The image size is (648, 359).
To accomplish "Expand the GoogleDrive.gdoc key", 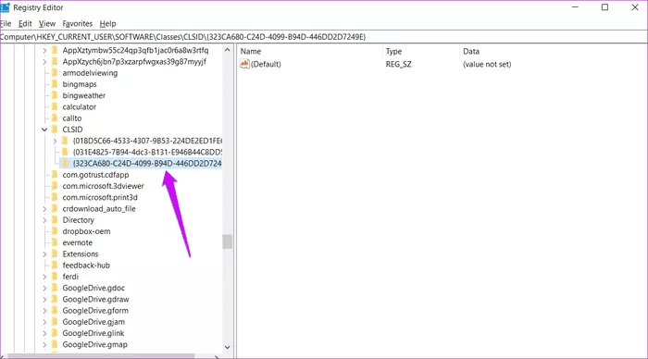I will tap(44, 288).
